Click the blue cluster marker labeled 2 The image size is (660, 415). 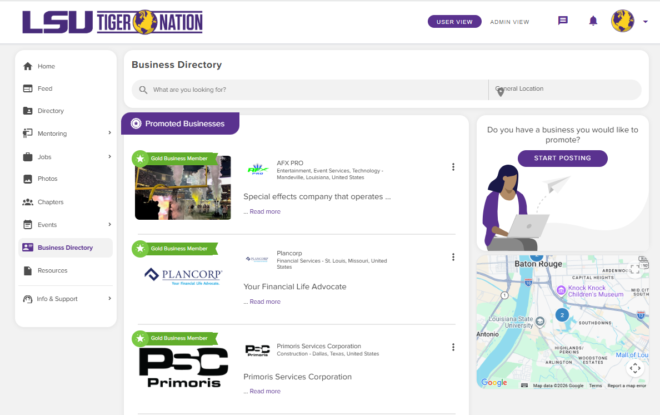562,315
